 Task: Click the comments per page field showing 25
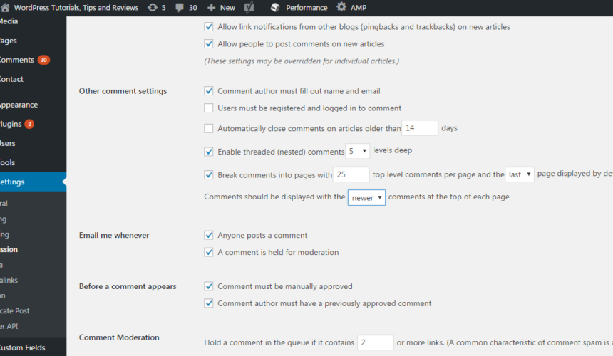(351, 174)
